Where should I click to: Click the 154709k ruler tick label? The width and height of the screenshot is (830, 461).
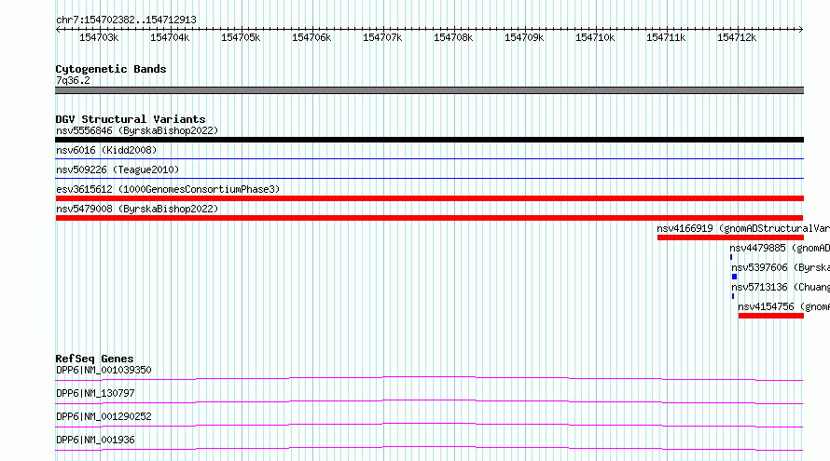point(524,37)
